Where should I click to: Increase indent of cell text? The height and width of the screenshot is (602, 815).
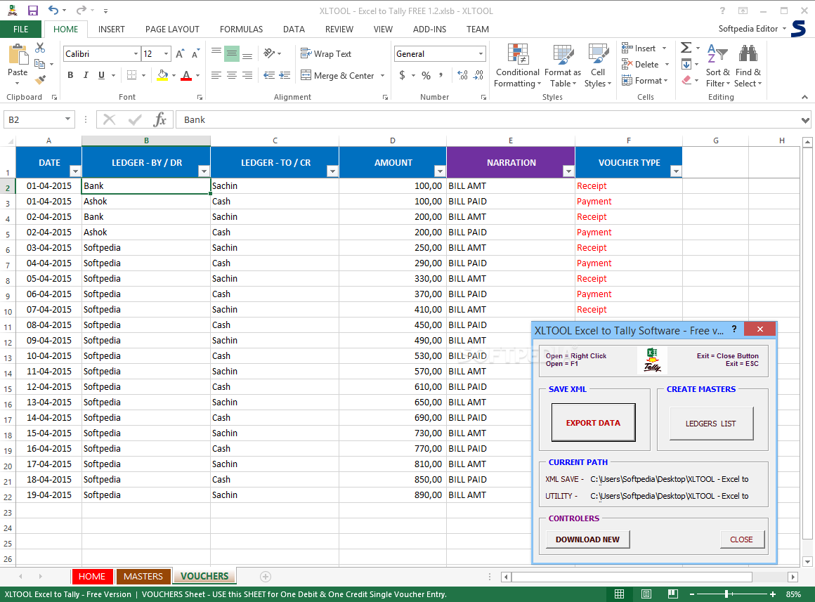click(285, 75)
